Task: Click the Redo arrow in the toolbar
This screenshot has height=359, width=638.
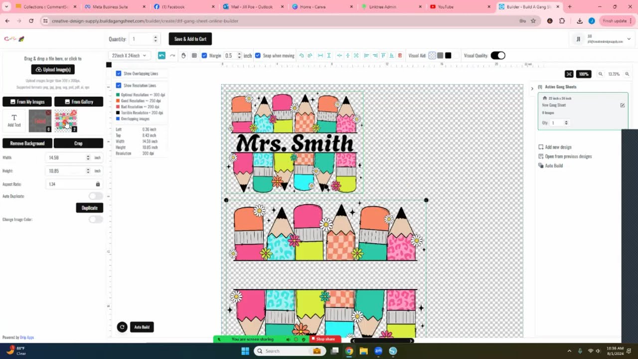Action: pos(172,55)
